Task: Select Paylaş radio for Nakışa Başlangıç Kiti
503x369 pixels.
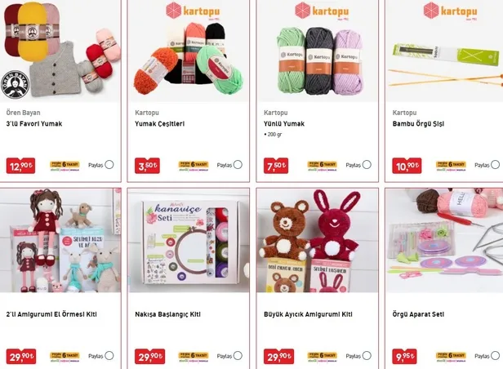Action: [x=238, y=356]
